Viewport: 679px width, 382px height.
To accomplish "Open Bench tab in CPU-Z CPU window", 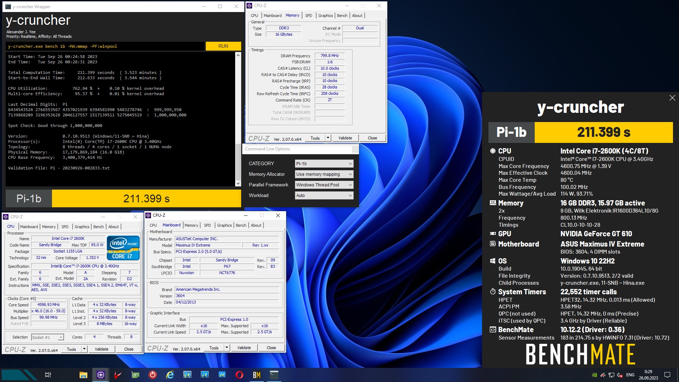I will (99, 227).
